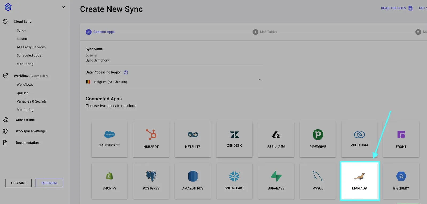Image resolution: width=427 pixels, height=204 pixels.
Task: Select the Supabase app card
Action: [x=276, y=181]
